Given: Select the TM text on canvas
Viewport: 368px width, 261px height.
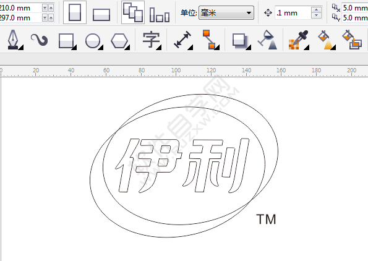Looking at the screenshot, I should [x=266, y=219].
